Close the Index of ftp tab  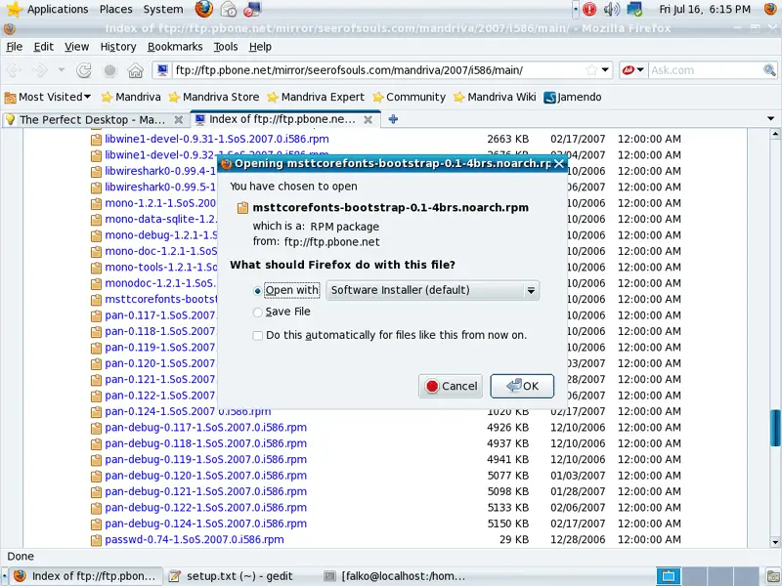tap(369, 119)
